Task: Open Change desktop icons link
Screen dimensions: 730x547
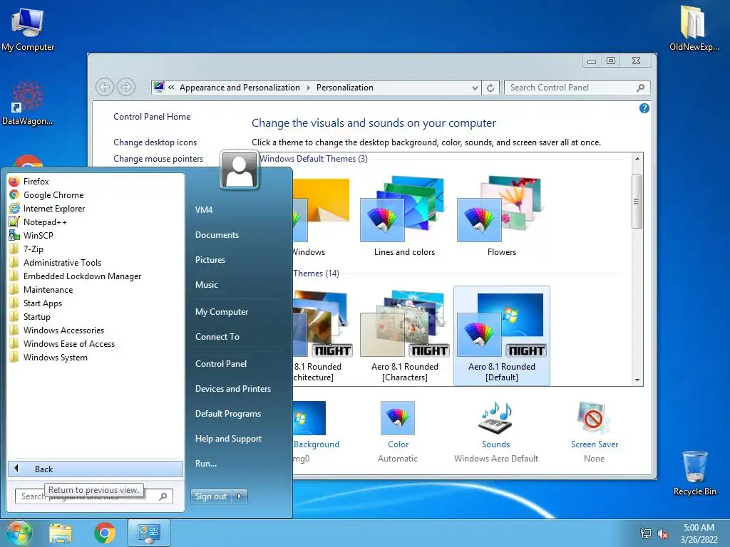Action: point(155,142)
